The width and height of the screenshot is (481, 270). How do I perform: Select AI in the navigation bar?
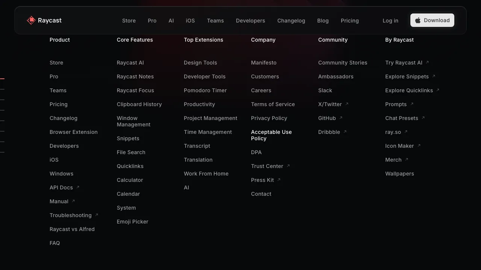pyautogui.click(x=171, y=21)
